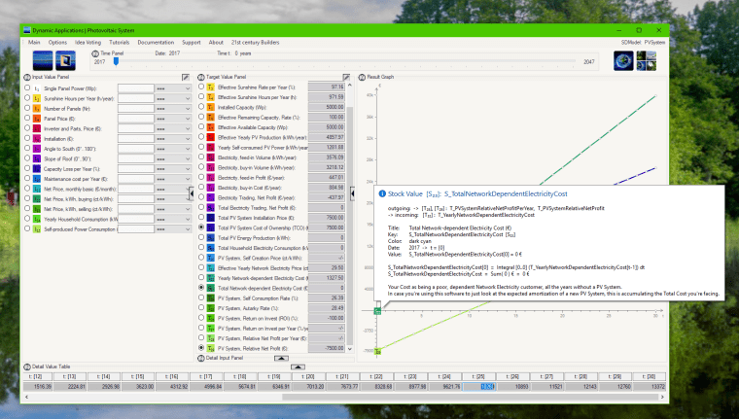Select the Installed Capacity (Wp) radio button
Viewport: 739px width, 419px height.
point(201,108)
